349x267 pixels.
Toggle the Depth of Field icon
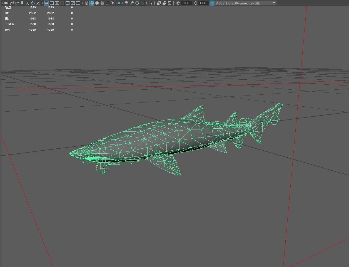[142, 3]
